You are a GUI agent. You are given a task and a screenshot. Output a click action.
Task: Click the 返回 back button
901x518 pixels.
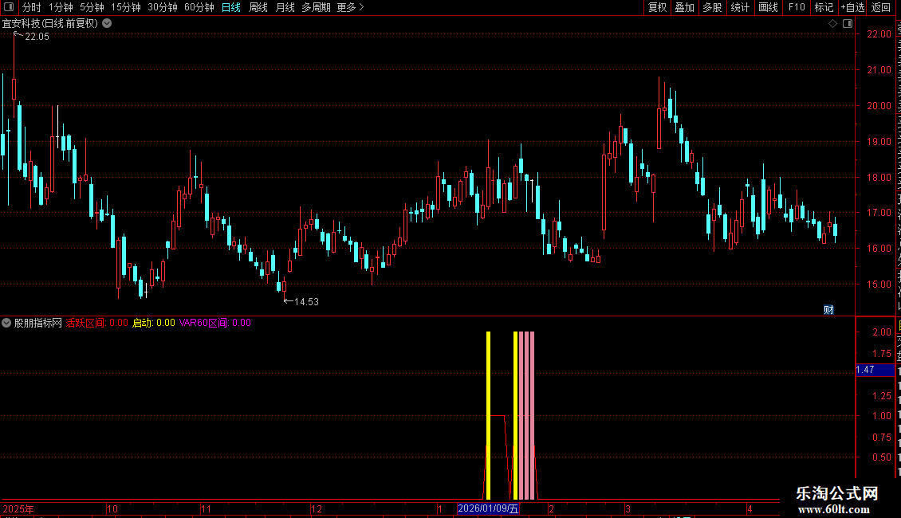pyautogui.click(x=881, y=7)
